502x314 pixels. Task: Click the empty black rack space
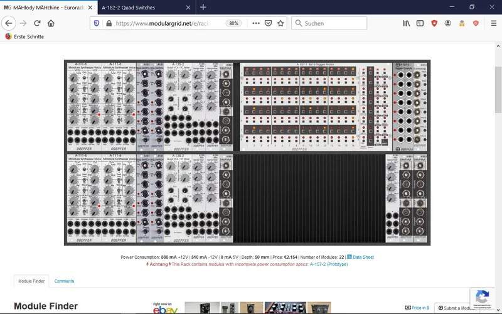pos(309,198)
